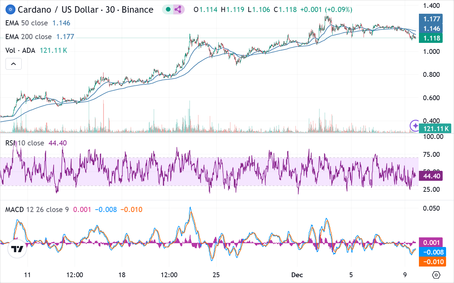Open chart settings hexagon icon at bottom right
This screenshot has height=283, width=454.
click(x=436, y=275)
